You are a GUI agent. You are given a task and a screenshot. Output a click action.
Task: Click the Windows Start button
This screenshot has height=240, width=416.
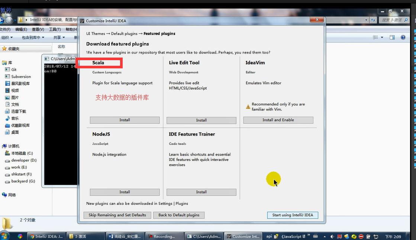click(4, 236)
